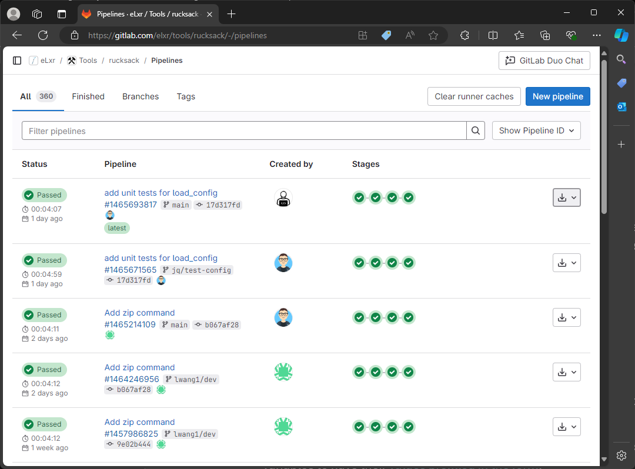The width and height of the screenshot is (635, 469).
Task: Click the Outlook icon in Edge sidebar
Action: pos(621,106)
